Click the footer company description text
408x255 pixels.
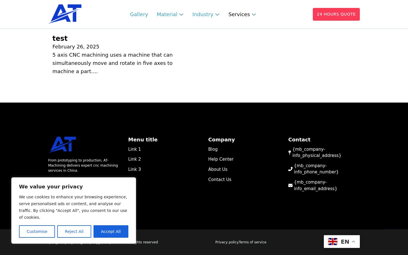[83, 165]
